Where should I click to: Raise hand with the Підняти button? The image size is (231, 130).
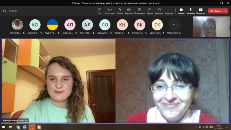119,11
